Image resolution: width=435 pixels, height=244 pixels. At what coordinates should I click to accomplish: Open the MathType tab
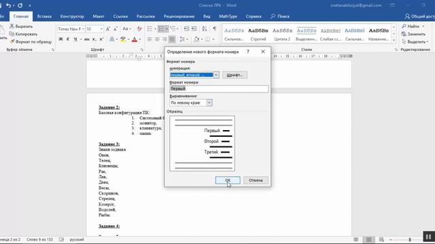pyautogui.click(x=228, y=16)
